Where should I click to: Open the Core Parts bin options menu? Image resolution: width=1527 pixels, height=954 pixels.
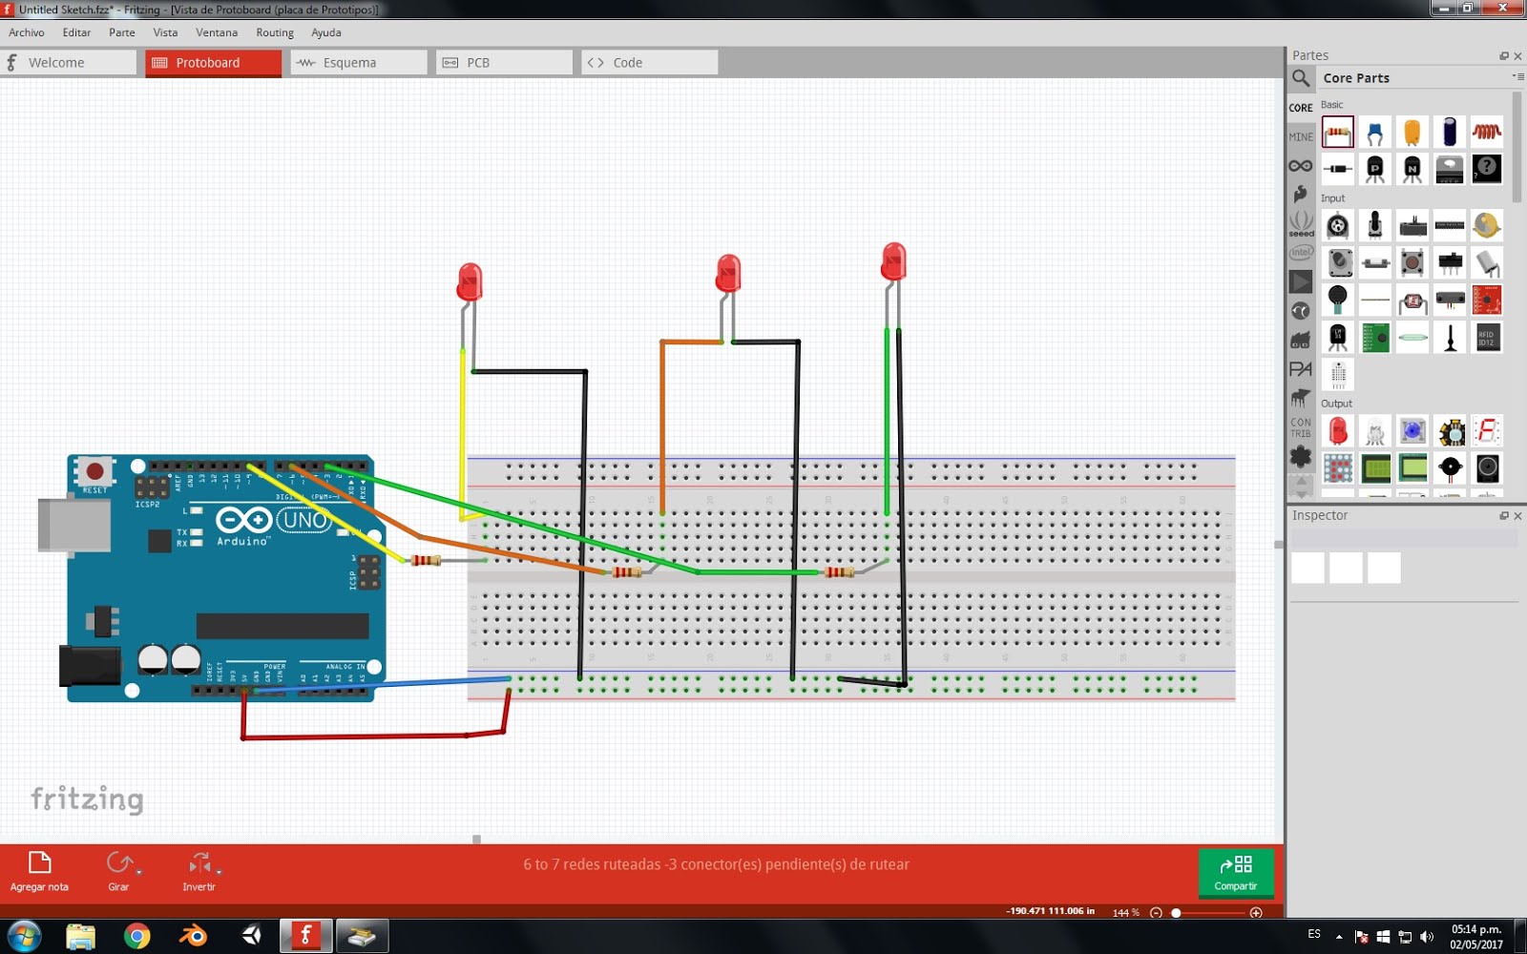(1517, 76)
